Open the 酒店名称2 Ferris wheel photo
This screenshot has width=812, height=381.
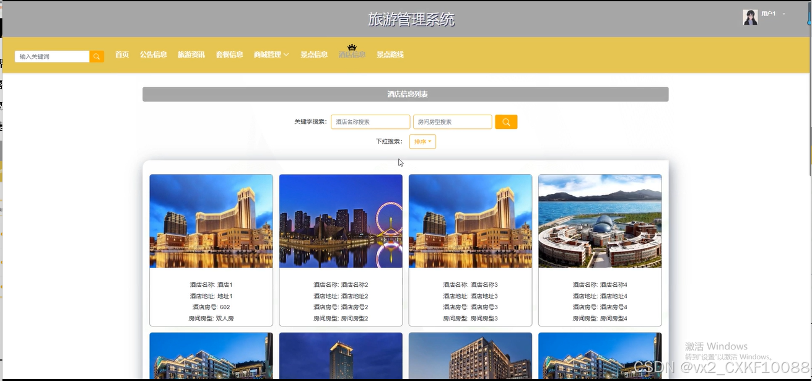(x=341, y=221)
